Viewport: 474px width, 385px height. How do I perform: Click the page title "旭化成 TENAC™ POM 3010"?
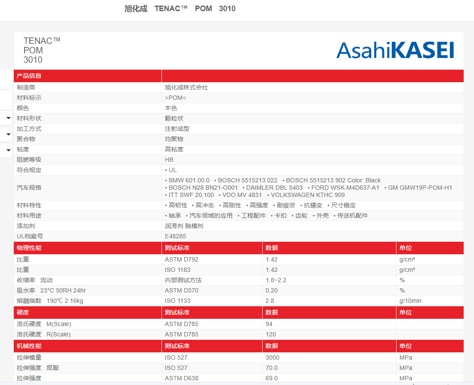(180, 9)
